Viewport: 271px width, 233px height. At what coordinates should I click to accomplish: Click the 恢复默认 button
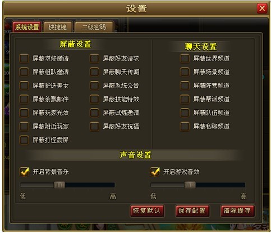coord(147,211)
